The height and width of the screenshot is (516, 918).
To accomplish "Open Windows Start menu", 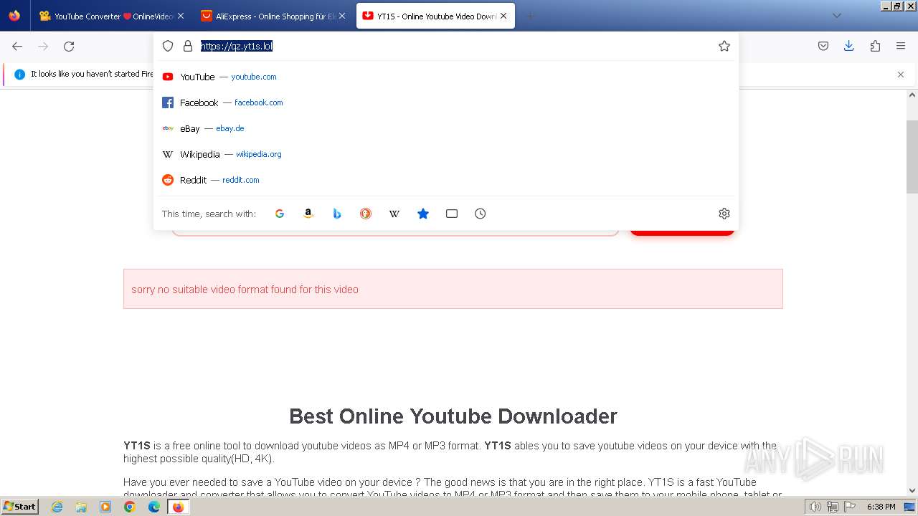I will tap(19, 507).
